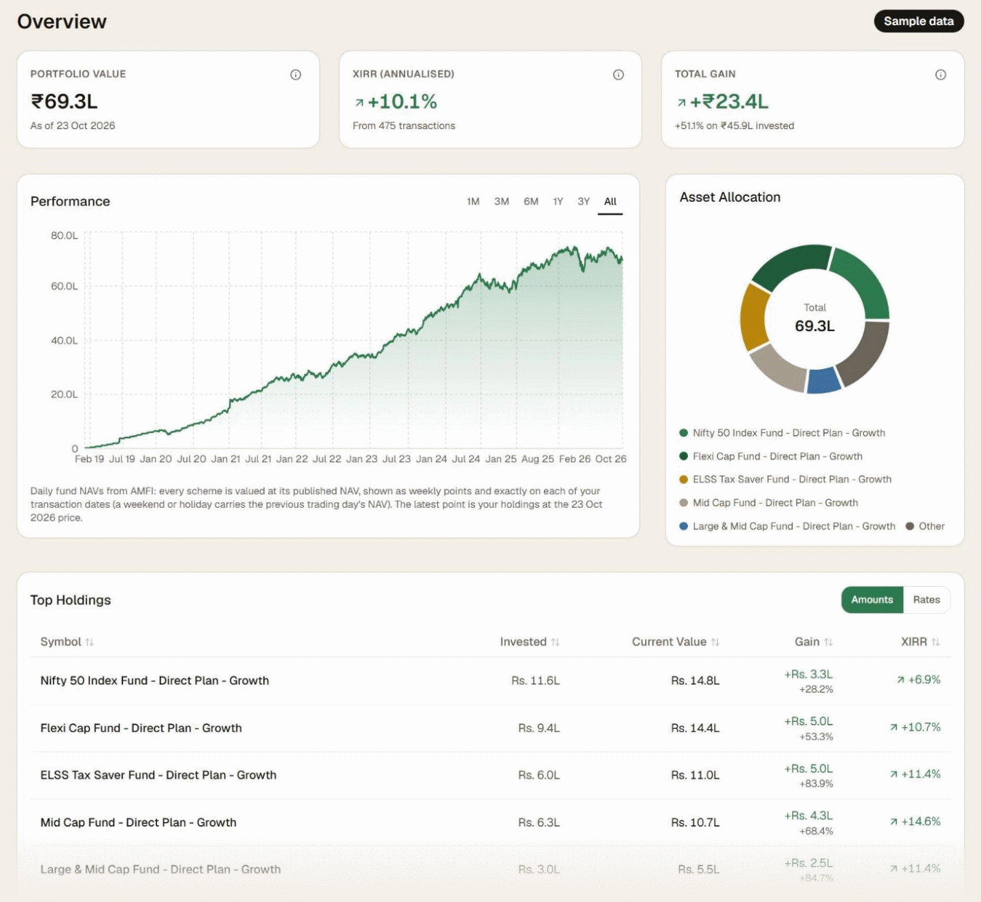Click the XIRR card upward arrow icon
981x902 pixels.
[x=359, y=103]
